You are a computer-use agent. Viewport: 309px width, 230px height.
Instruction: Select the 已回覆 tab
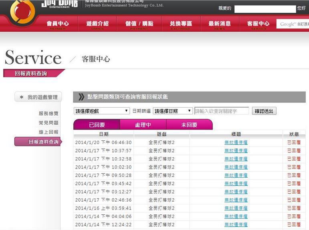(x=97, y=125)
